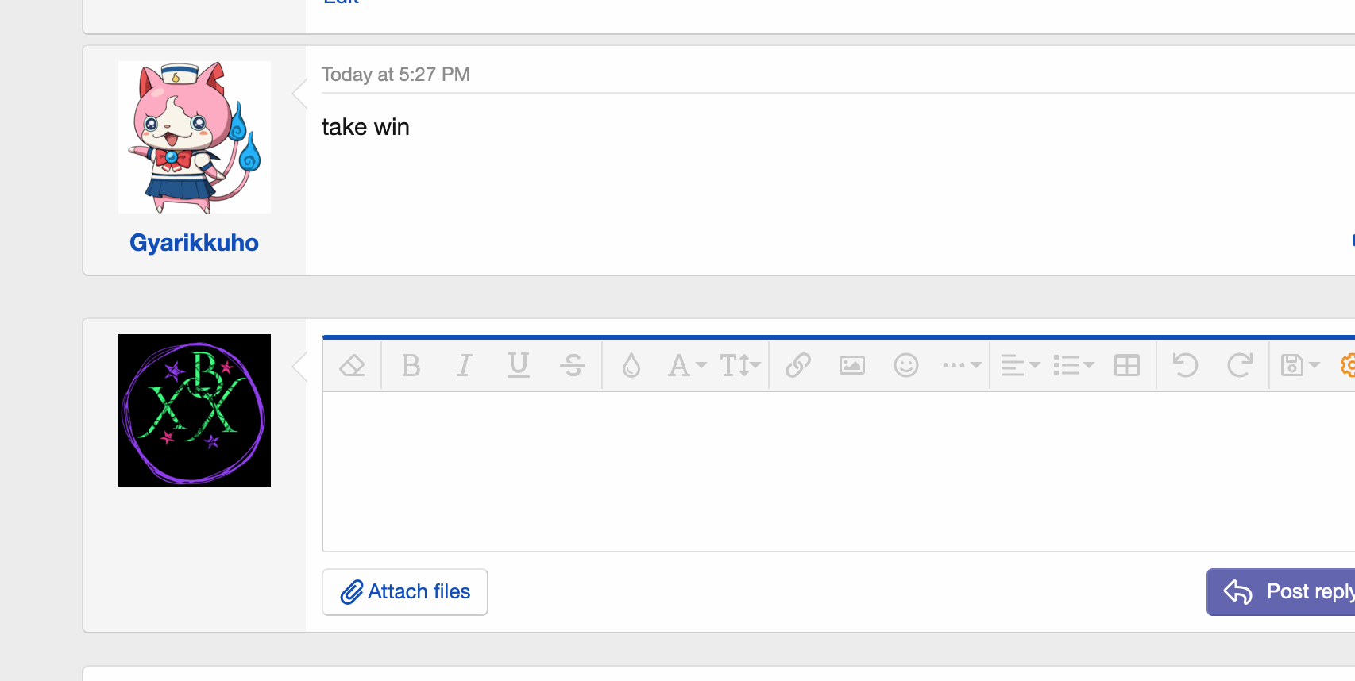
Task: Open the save draft dropdown
Action: pos(1299,366)
